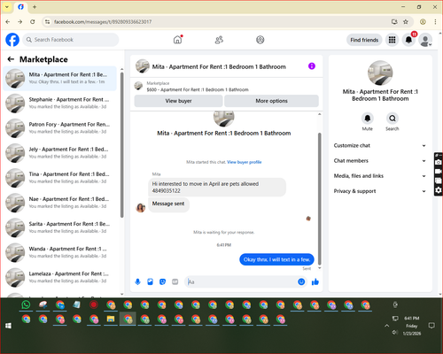Expand the Chat members section
This screenshot has width=443, height=354.
pos(380,161)
